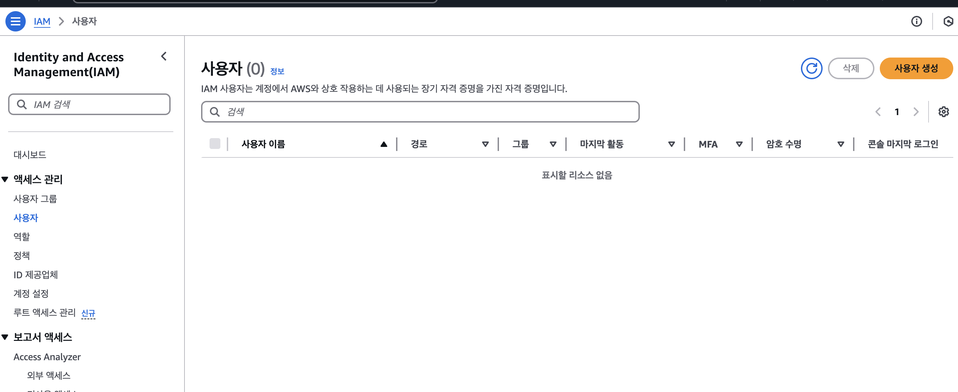Click the IAM breadcrumb link

[42, 21]
